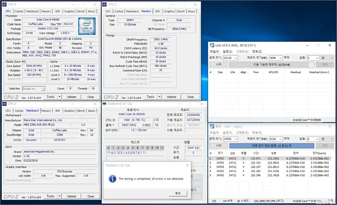This screenshot has height=205, width=337.
Task: Click the Multiplier x 50.0 (8 - 50) value
Action: tap(34, 70)
